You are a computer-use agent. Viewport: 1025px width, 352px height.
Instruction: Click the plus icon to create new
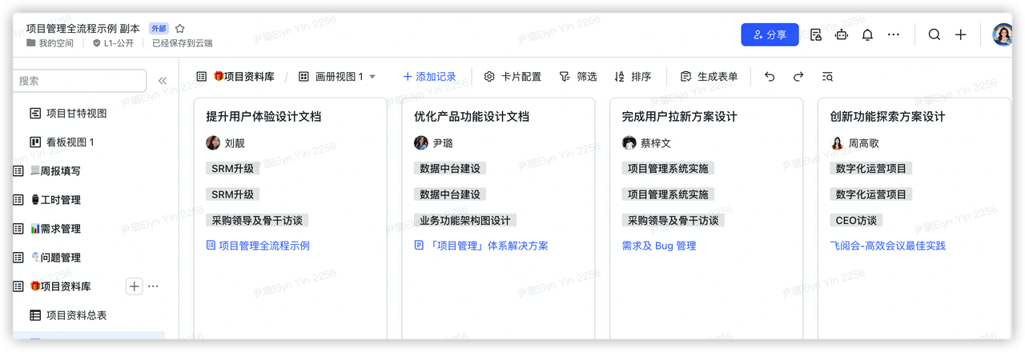961,34
